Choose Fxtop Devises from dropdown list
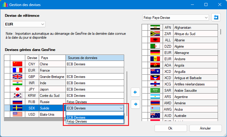This screenshot has width=227, height=137. (95, 121)
